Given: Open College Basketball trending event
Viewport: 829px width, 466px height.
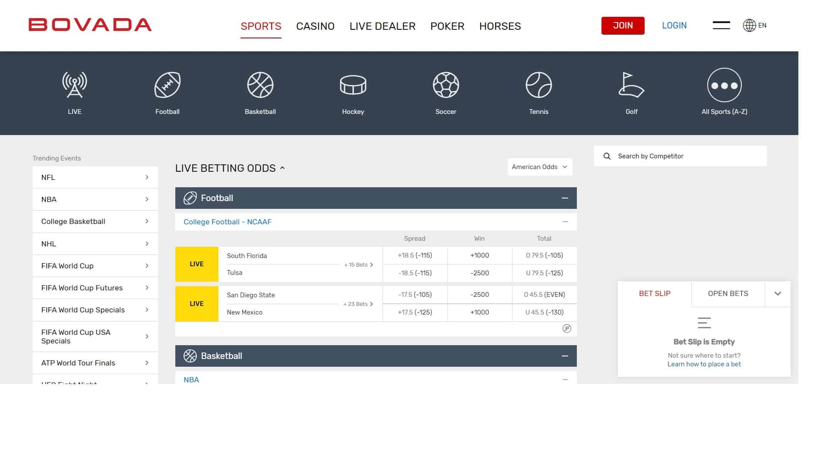Looking at the screenshot, I should pos(95,221).
